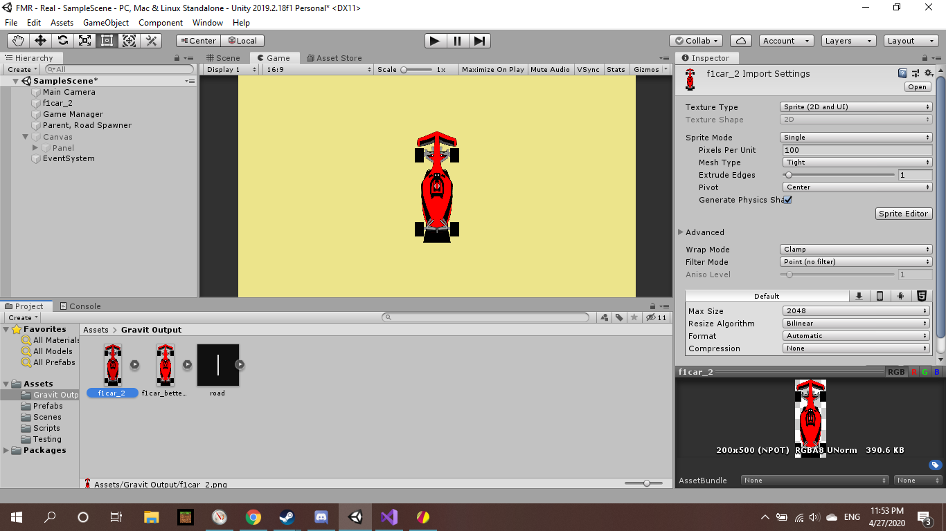Select the iOS phone platform tab
The height and width of the screenshot is (531, 946).
point(880,296)
